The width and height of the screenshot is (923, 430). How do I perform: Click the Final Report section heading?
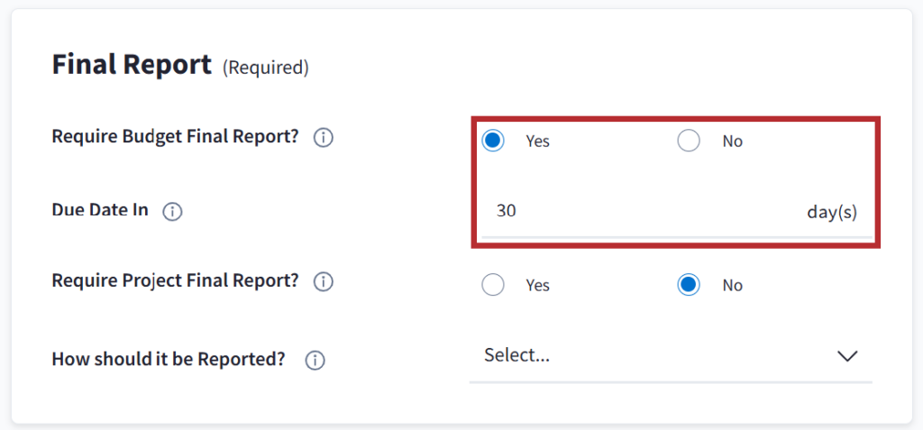tap(132, 65)
